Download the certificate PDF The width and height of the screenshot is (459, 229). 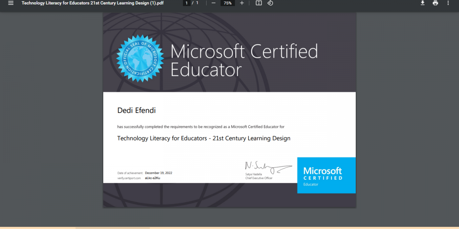(423, 3)
